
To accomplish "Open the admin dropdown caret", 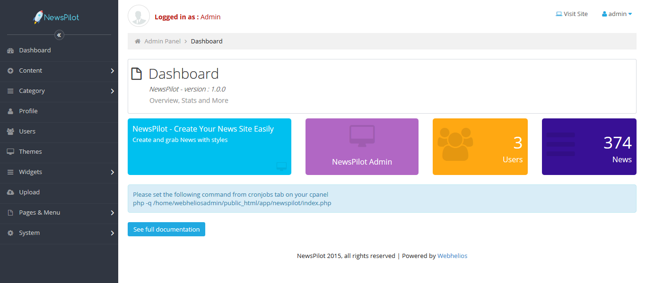I will [x=630, y=14].
